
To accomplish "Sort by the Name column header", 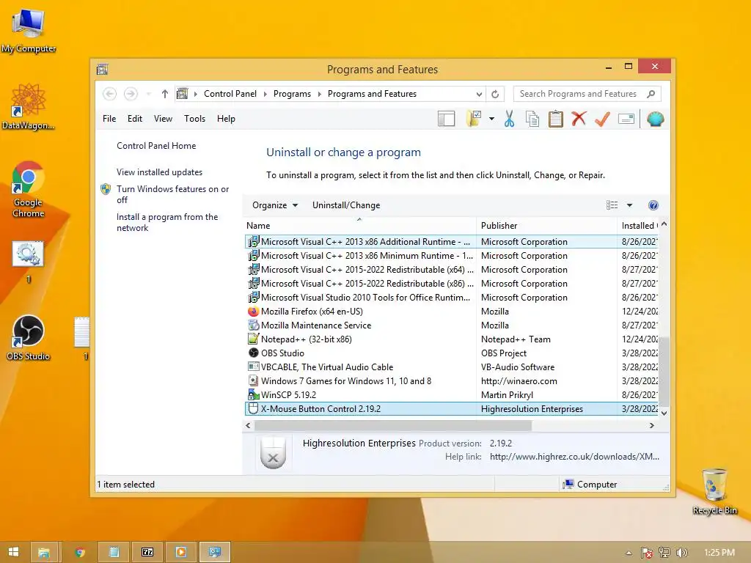I will [359, 226].
